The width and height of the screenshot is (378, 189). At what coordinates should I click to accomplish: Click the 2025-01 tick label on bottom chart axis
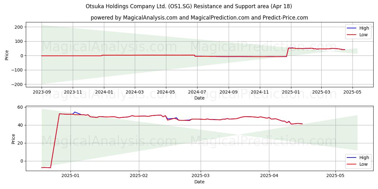71,176
